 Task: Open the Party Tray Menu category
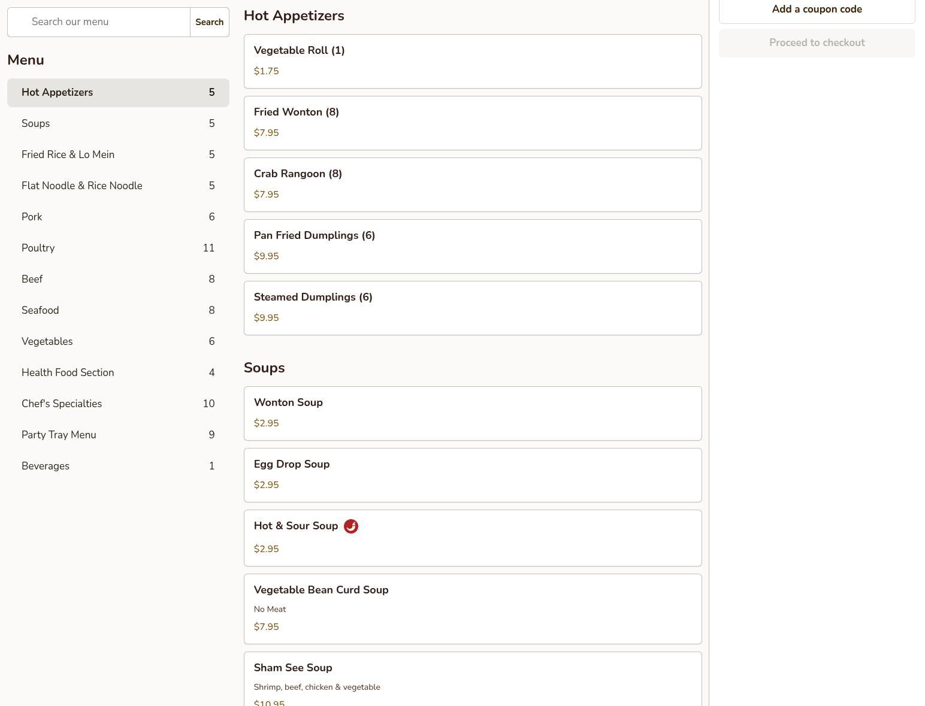pos(118,435)
